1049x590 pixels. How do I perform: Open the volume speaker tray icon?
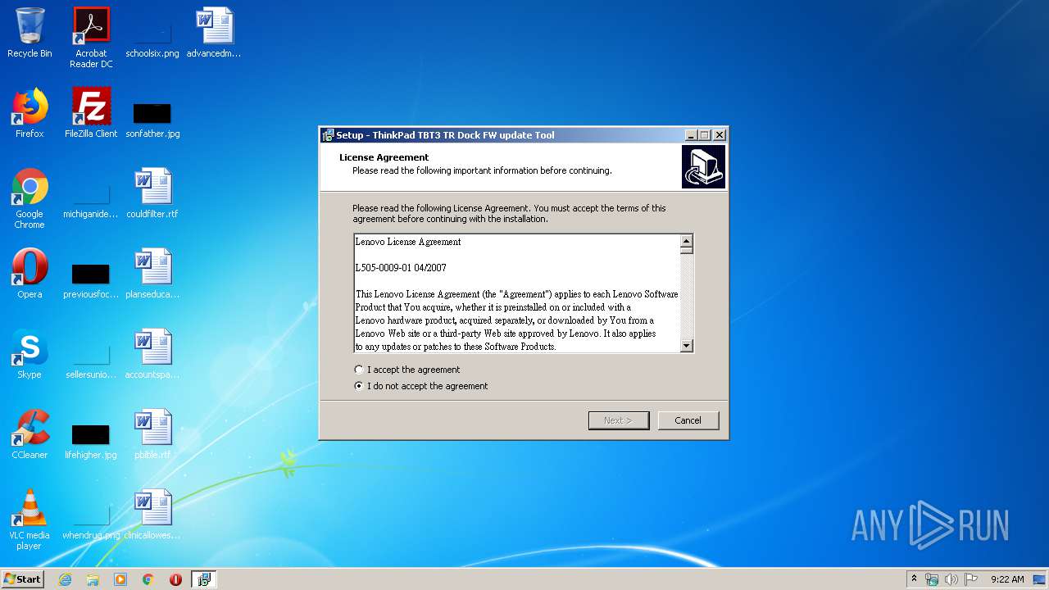pos(951,579)
